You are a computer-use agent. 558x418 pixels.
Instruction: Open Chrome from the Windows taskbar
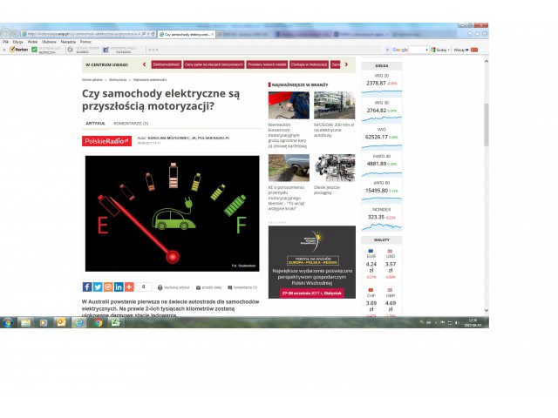[99, 322]
